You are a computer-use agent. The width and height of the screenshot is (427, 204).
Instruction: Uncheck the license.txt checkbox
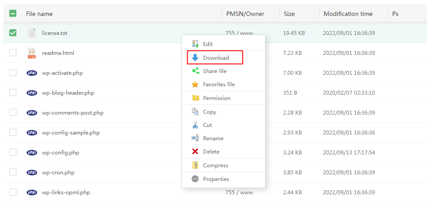click(13, 33)
